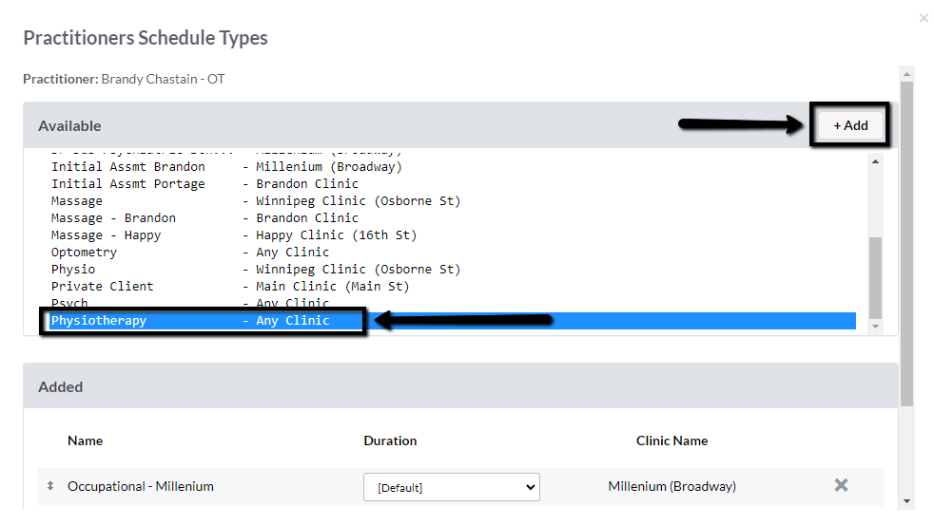The width and height of the screenshot is (934, 525).
Task: Click the Available list scrollbar thumb
Action: (875, 278)
